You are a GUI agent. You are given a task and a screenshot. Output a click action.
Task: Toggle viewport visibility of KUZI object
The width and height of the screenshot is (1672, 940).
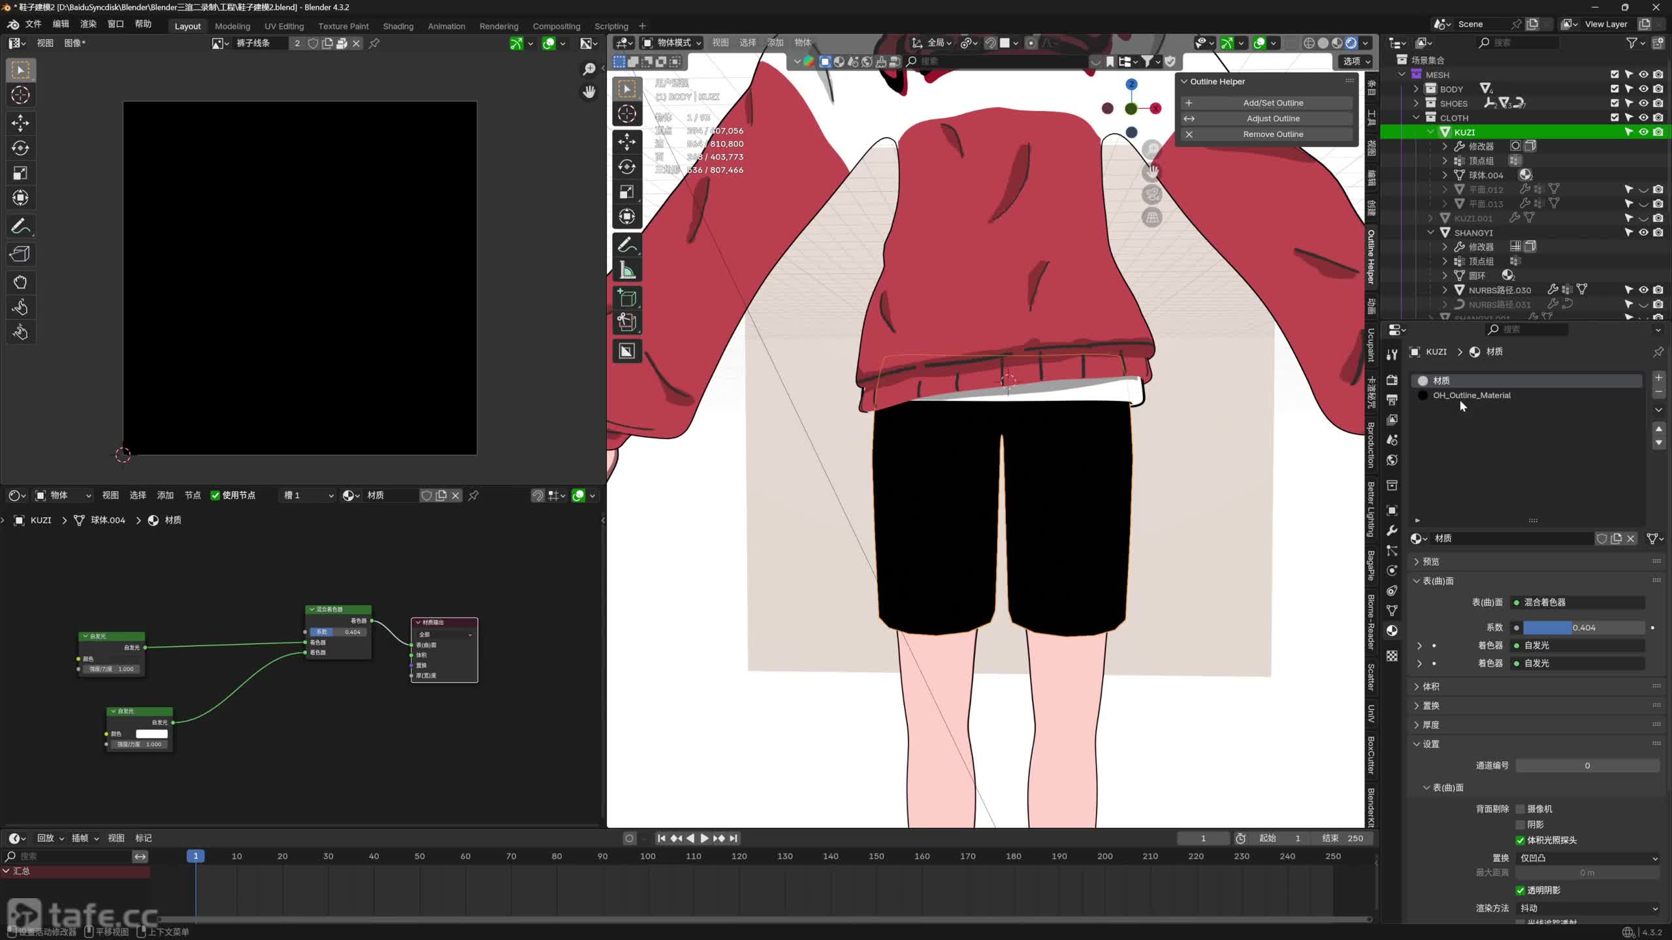pos(1644,132)
